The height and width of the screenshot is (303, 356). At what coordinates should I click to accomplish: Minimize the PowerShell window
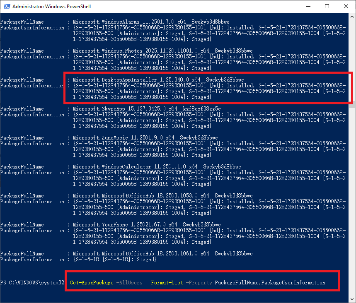point(308,6)
